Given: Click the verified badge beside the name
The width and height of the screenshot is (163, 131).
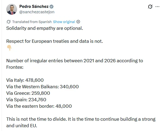Looking at the screenshot, I should (51, 6).
